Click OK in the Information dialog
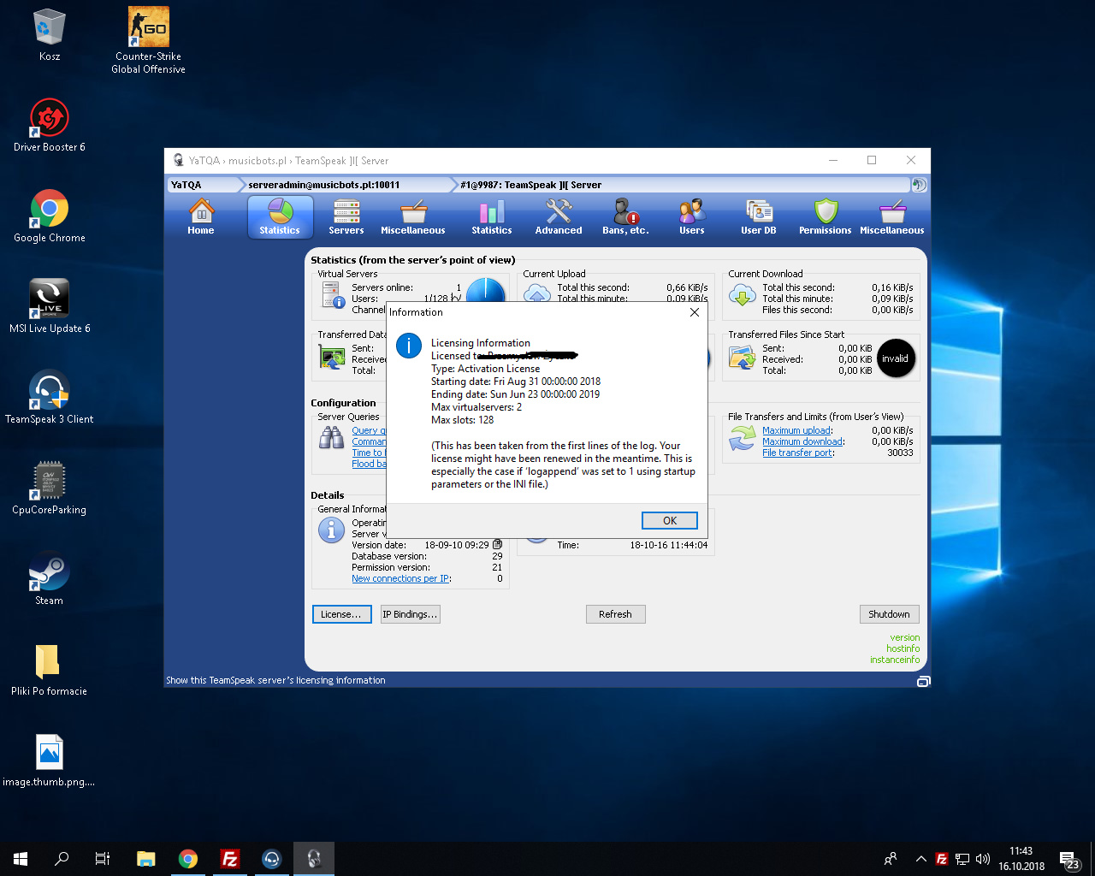The width and height of the screenshot is (1095, 876). 669,520
